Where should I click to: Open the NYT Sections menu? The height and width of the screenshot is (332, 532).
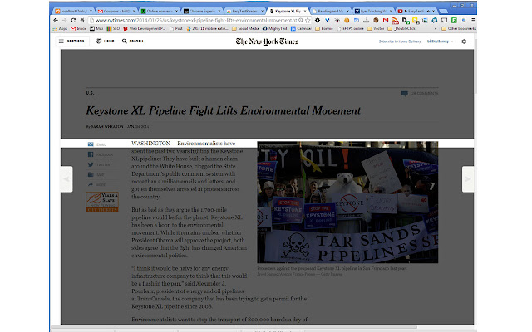coord(72,41)
